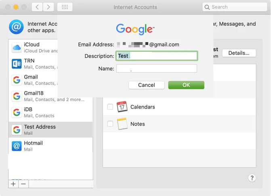Click the Gmail18 account name

coord(34,93)
